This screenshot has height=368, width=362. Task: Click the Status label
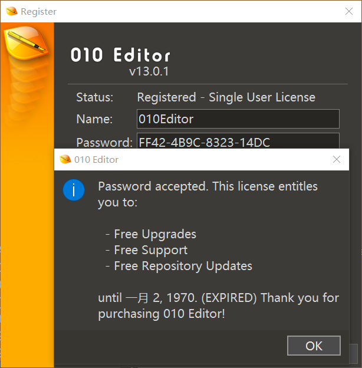click(94, 97)
